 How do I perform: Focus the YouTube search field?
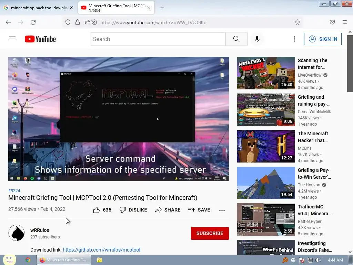point(158,39)
